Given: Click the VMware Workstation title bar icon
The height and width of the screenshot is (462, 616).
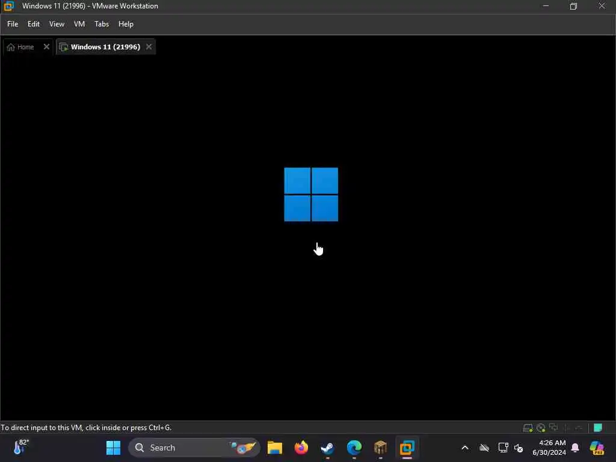Looking at the screenshot, I should (x=8, y=6).
